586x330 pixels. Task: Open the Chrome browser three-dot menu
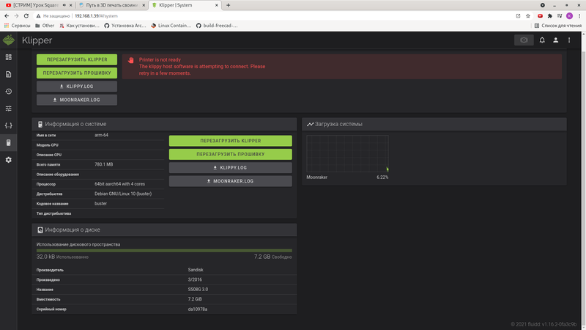click(x=579, y=15)
